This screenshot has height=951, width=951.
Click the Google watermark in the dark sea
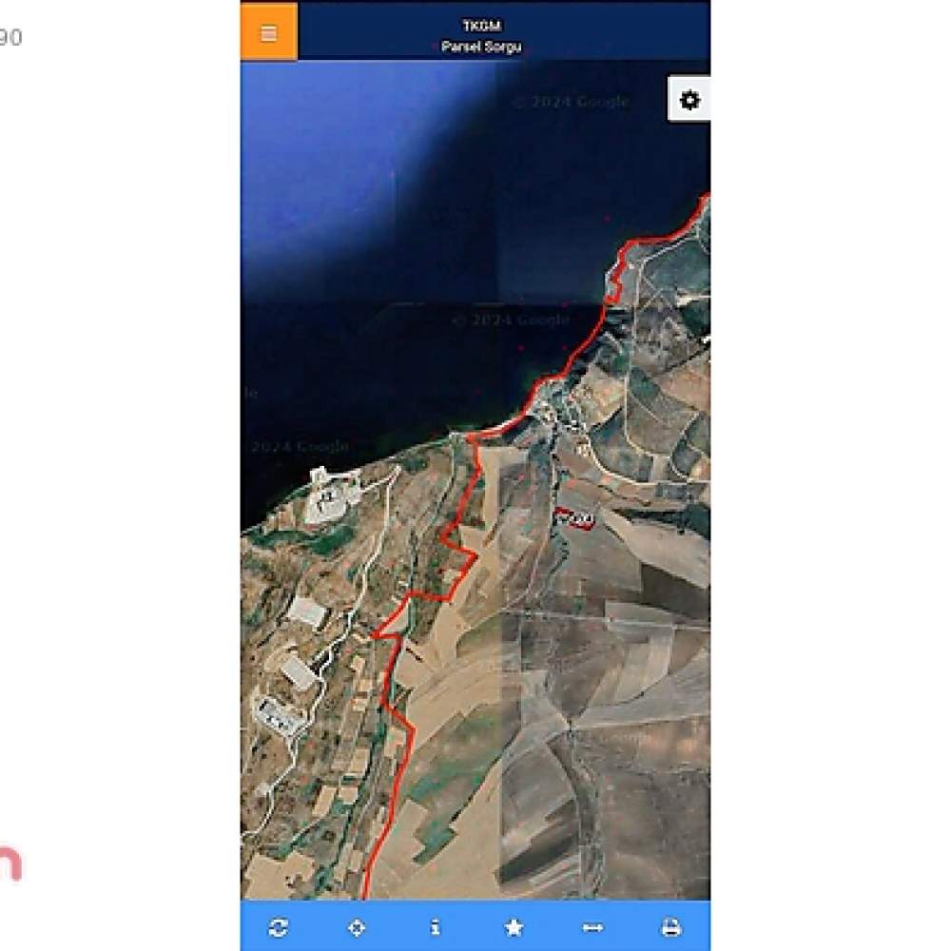[x=511, y=320]
